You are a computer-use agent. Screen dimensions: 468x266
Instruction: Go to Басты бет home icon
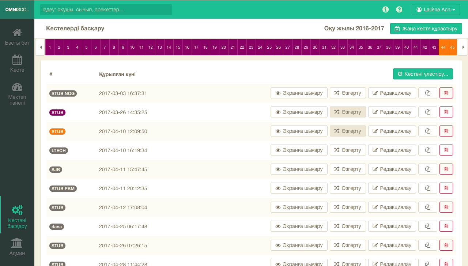coord(17,37)
